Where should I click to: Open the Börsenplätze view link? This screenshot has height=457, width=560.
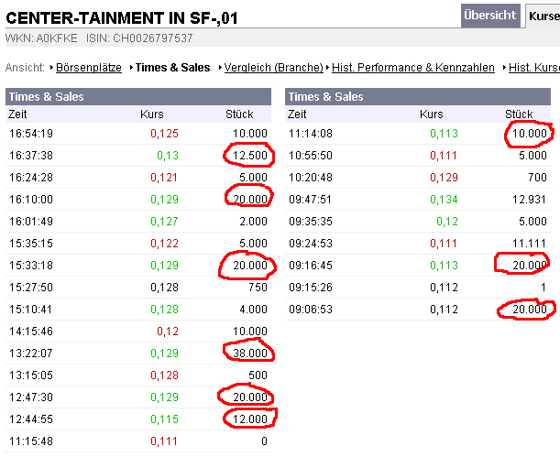click(x=89, y=68)
